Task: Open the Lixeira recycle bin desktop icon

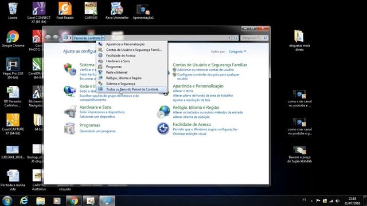Action: (13, 10)
